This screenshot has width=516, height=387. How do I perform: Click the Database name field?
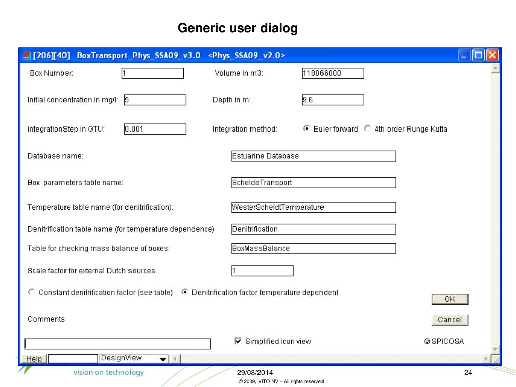click(313, 156)
